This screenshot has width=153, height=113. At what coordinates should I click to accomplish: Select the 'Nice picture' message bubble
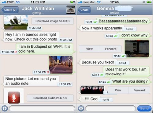(x=32, y=81)
